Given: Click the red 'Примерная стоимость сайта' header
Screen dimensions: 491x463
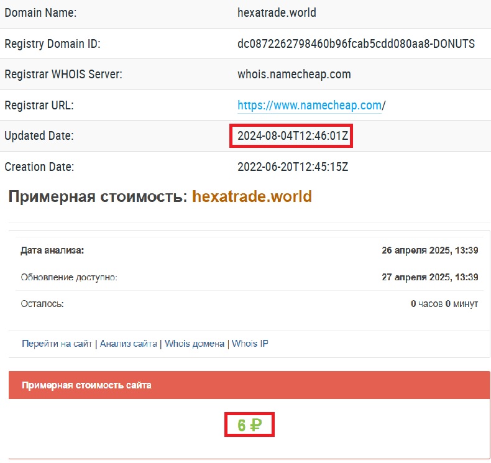Looking at the screenshot, I should 86,385.
